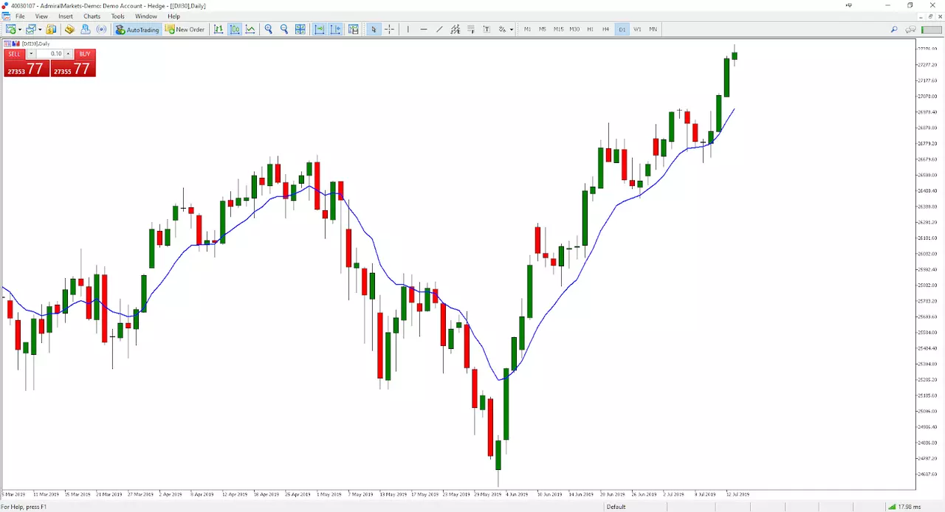Screen dimensions: 945x512
Task: Decrease the lot volume with down arrow
Action: tap(31, 54)
